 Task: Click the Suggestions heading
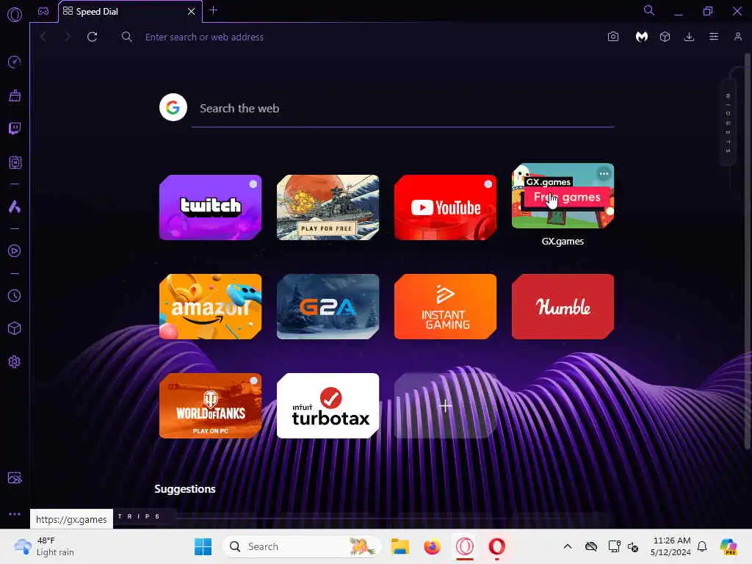coord(184,488)
